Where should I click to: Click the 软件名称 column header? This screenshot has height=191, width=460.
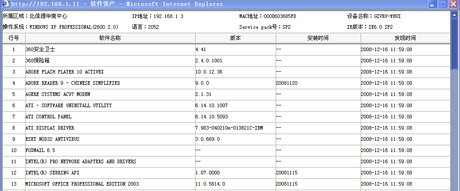110,38
